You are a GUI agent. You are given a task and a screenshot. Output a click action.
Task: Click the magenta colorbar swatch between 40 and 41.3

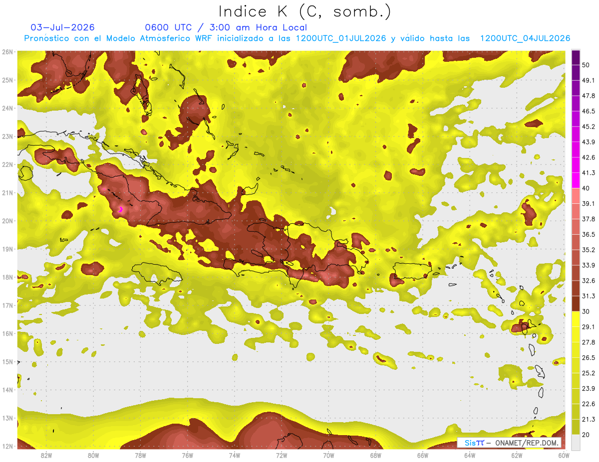(x=576, y=180)
